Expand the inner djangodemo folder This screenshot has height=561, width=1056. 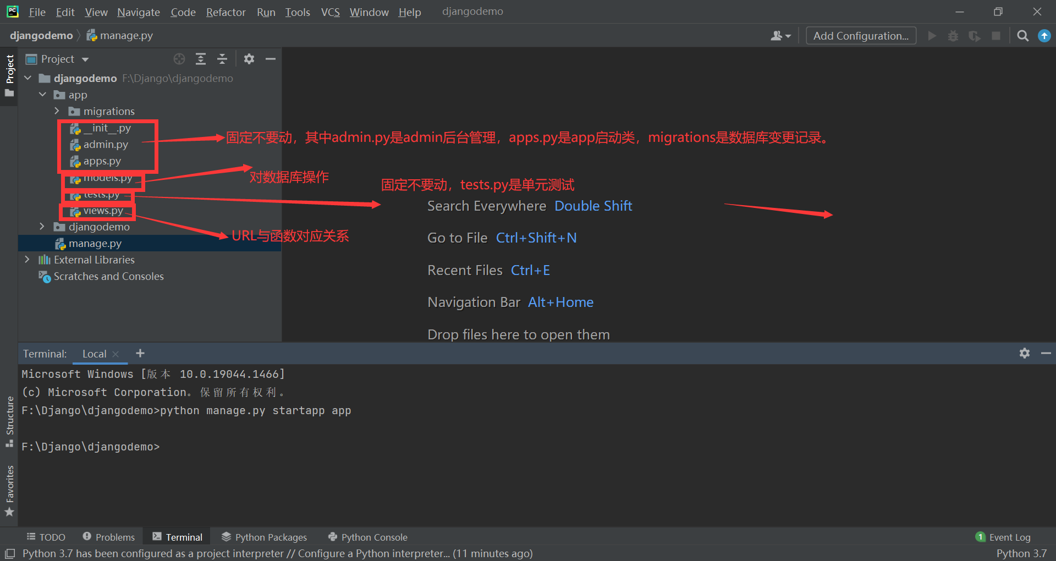click(43, 227)
